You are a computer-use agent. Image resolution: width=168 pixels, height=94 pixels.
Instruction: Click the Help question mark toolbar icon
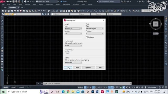point(78,11)
